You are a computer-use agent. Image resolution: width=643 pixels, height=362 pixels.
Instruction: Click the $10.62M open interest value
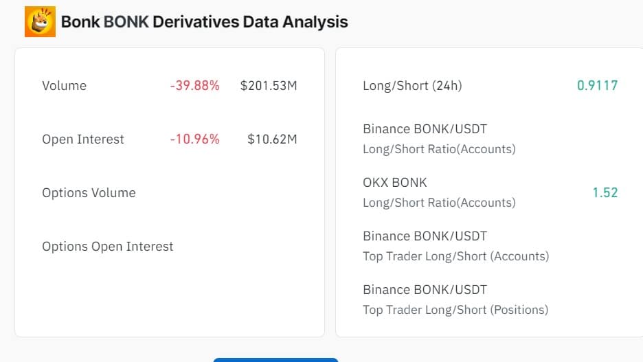tap(272, 139)
